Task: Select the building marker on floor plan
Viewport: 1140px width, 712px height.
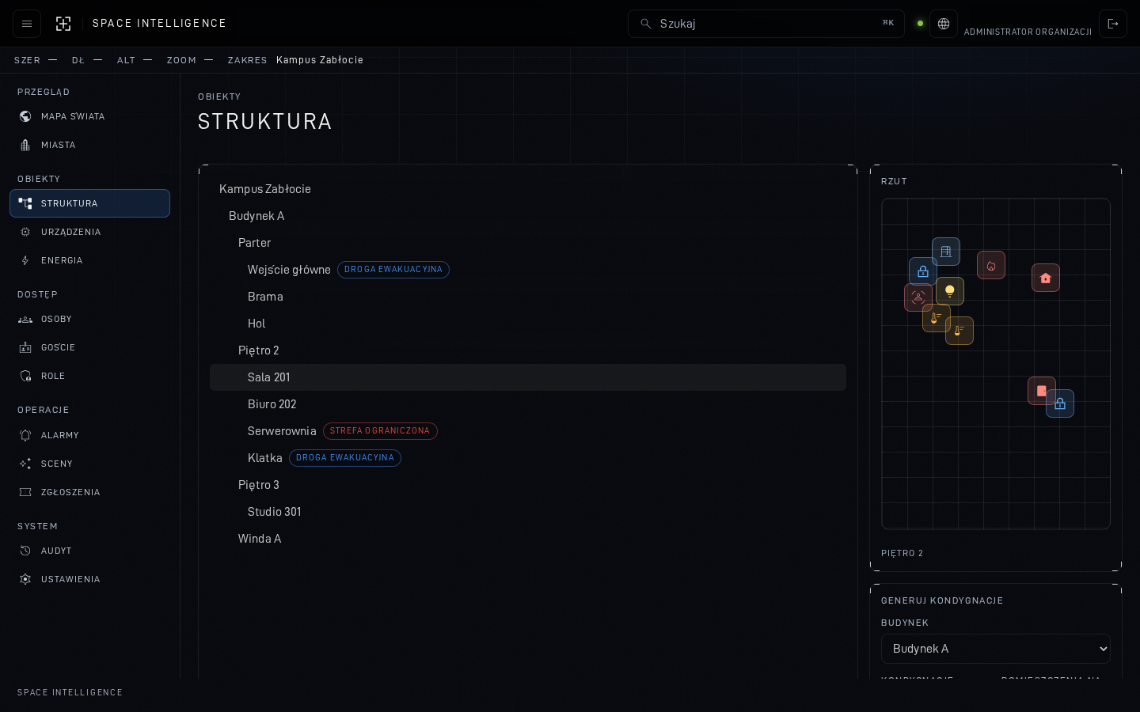Action: tap(946, 252)
